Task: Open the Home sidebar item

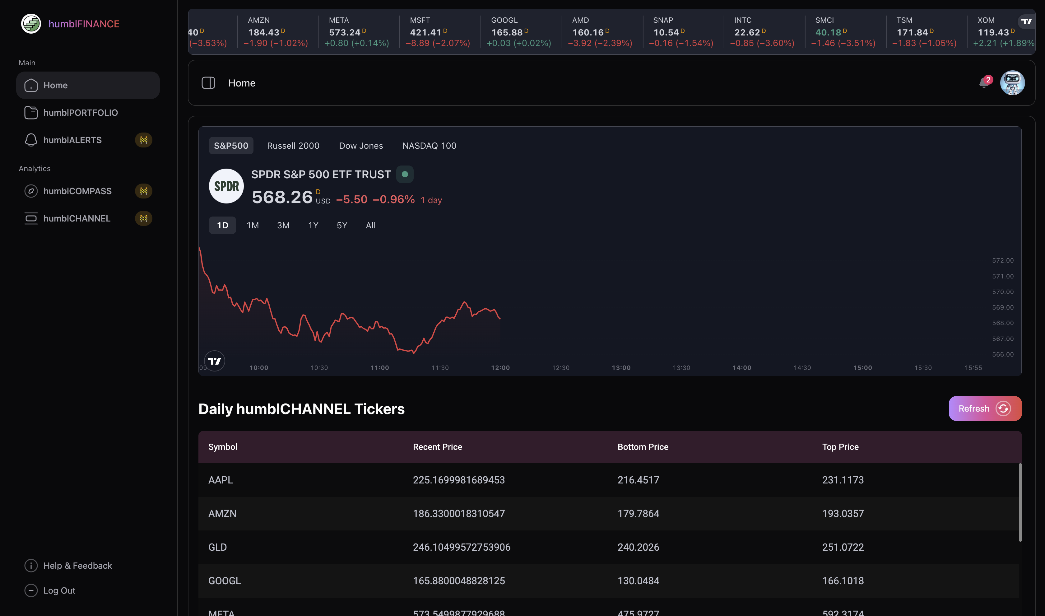Action: point(87,85)
